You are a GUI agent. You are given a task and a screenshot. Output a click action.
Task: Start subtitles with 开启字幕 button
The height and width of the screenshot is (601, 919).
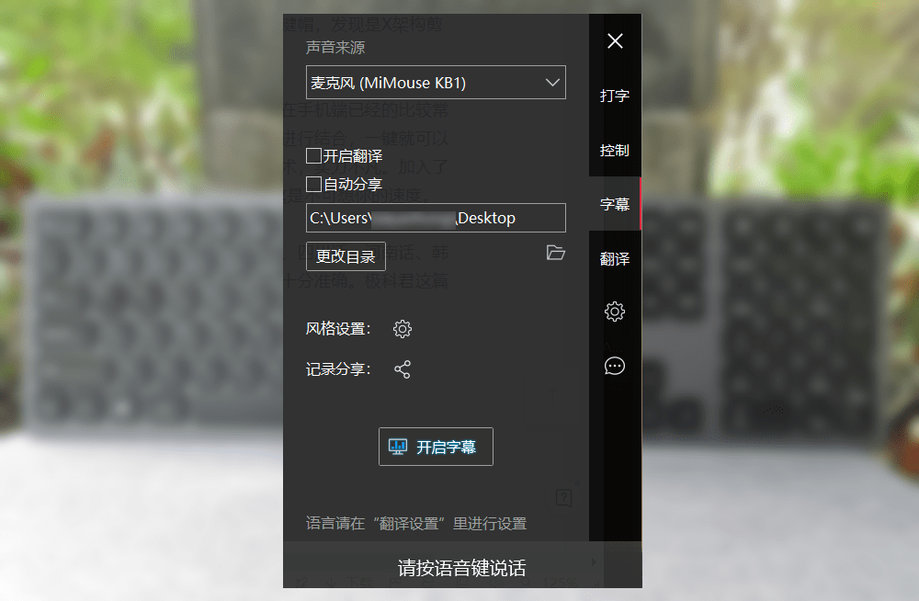[436, 447]
